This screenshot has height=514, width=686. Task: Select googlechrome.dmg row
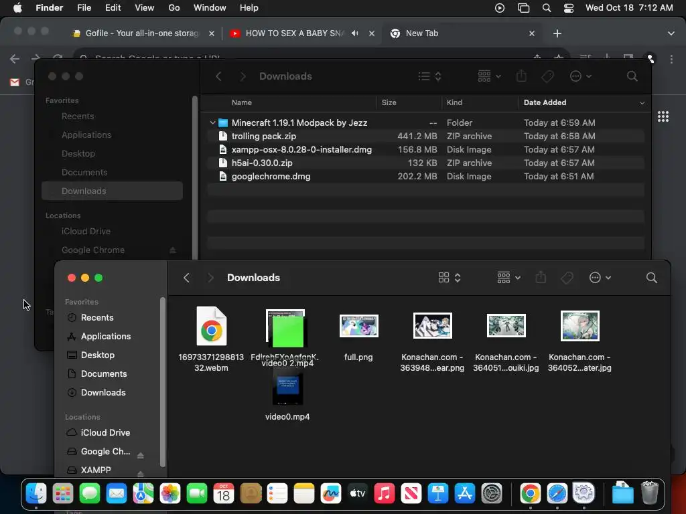pyautogui.click(x=425, y=177)
